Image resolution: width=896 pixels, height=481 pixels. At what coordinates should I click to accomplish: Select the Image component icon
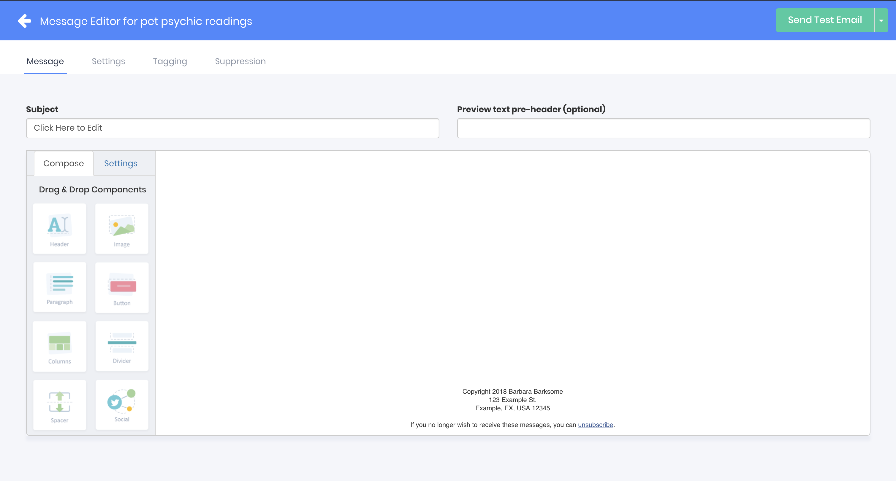122,229
